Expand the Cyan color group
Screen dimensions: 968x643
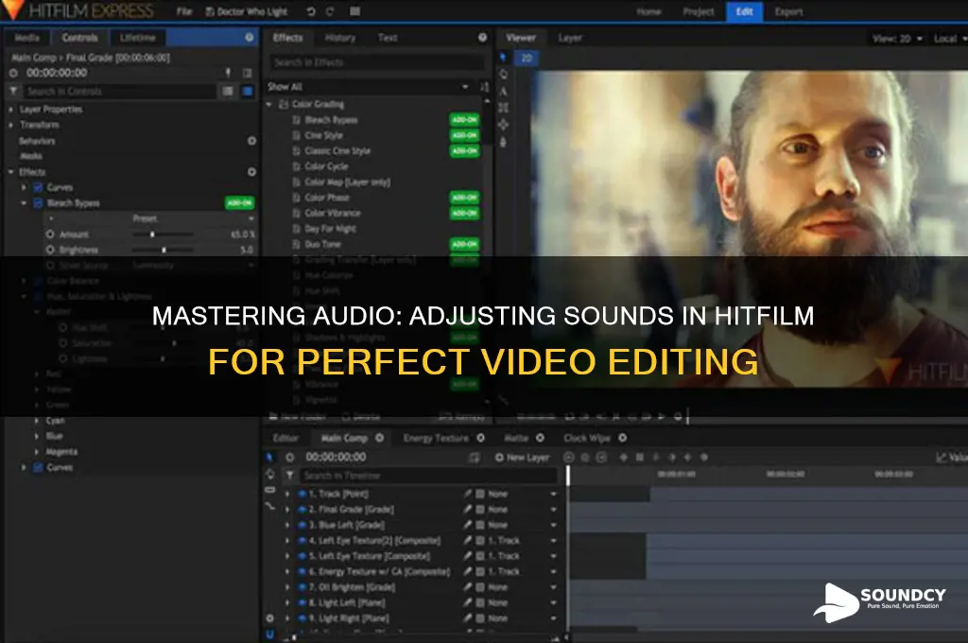37,421
